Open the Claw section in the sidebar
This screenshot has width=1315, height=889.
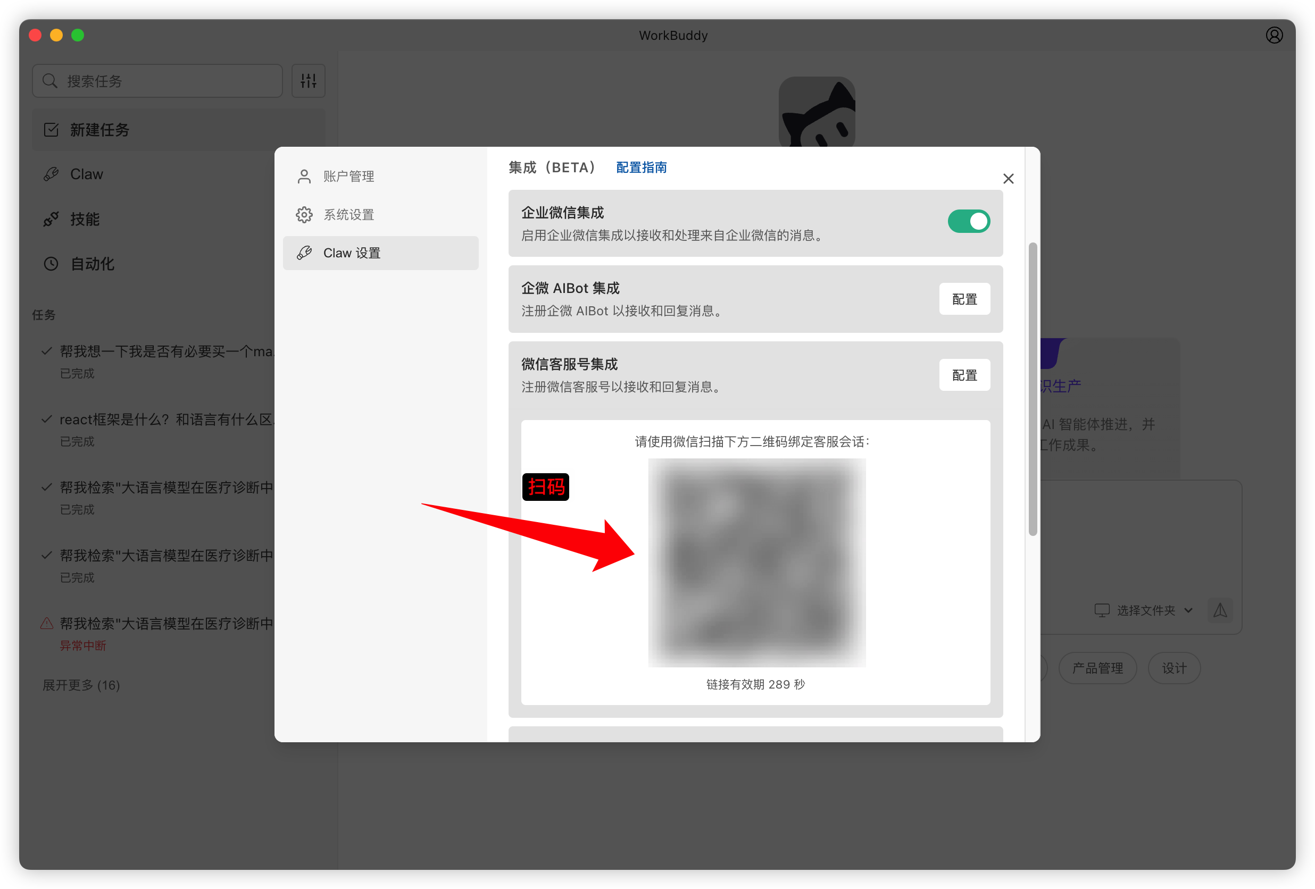coord(87,174)
